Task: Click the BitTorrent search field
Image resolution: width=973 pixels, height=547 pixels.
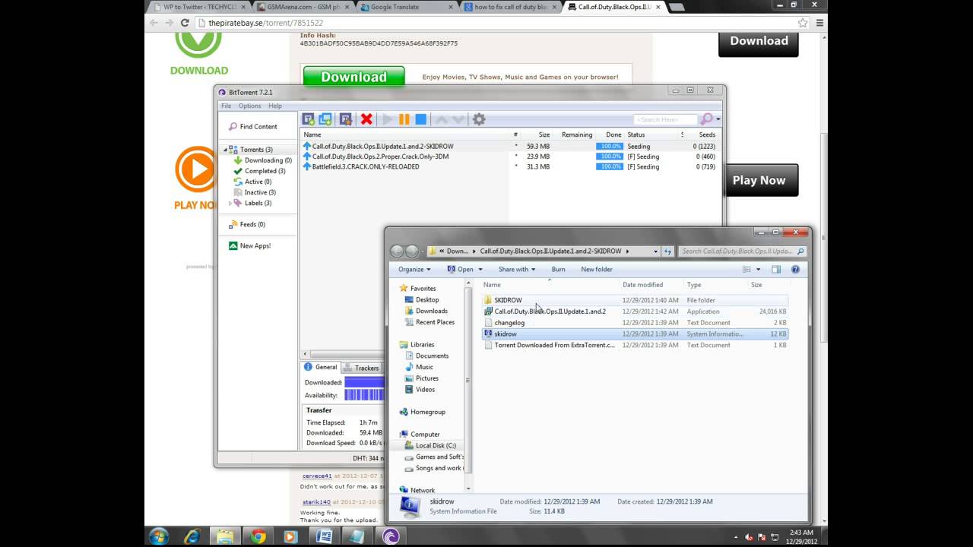Action: tap(665, 119)
